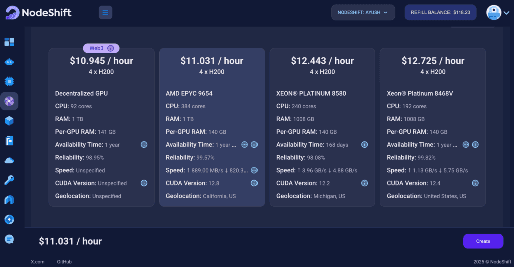
Task: Click the robot head sidebar icon
Action: (9, 62)
